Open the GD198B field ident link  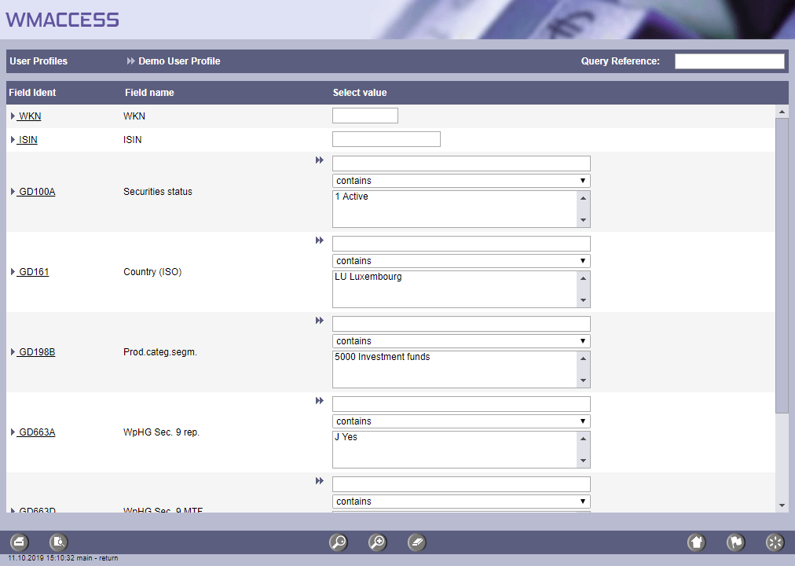(36, 352)
